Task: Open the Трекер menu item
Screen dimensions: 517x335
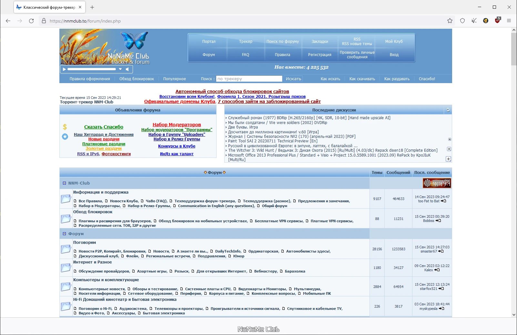Action: (246, 42)
